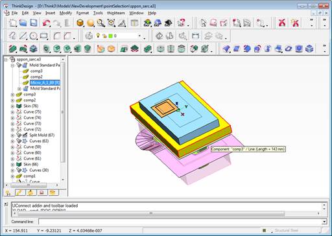
Task: Expand the Split Mold (67) node
Action: coord(12,136)
